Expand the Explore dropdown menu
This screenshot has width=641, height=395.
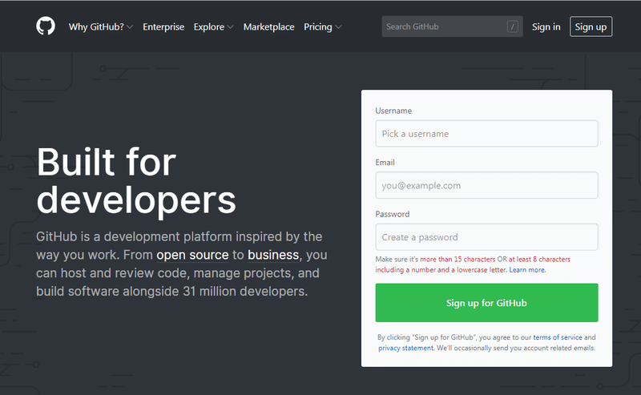tap(213, 26)
